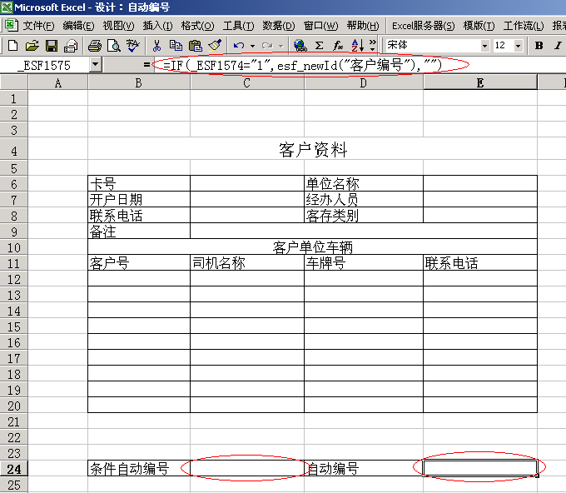Click the formula bar equals button
This screenshot has width=566, height=493.
tap(146, 65)
